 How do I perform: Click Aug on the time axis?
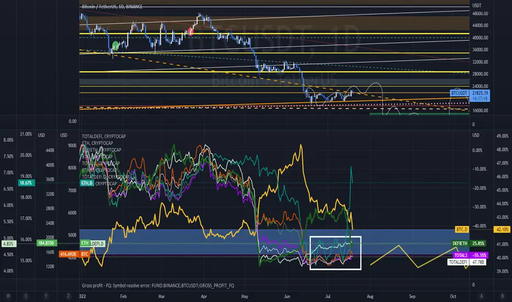[x=370, y=297]
